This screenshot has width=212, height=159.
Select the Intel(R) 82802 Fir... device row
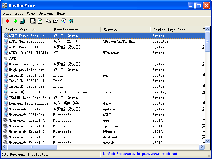tap(103, 86)
